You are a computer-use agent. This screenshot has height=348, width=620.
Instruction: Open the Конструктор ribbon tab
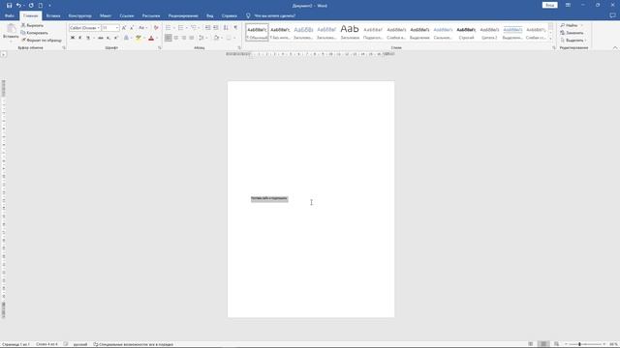tap(79, 15)
